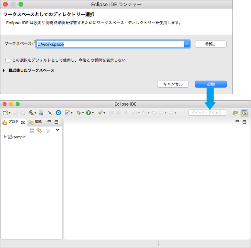
Task: Click the New C source file icon
Action: pyautogui.click(x=68, y=113)
